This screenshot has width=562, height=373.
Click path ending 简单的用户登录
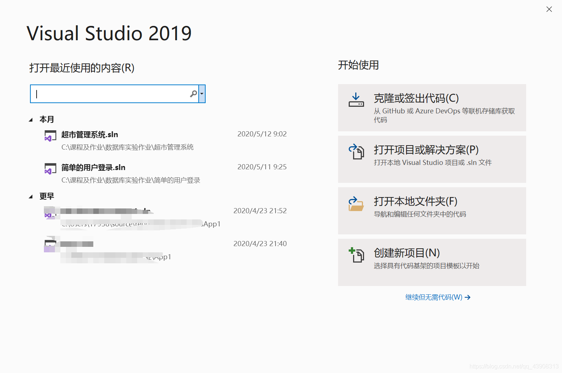131,180
